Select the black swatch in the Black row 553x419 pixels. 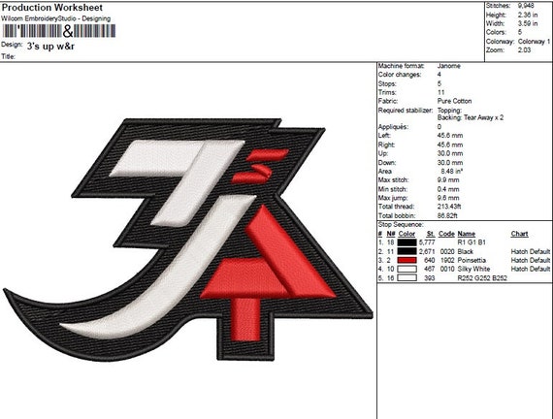(407, 251)
